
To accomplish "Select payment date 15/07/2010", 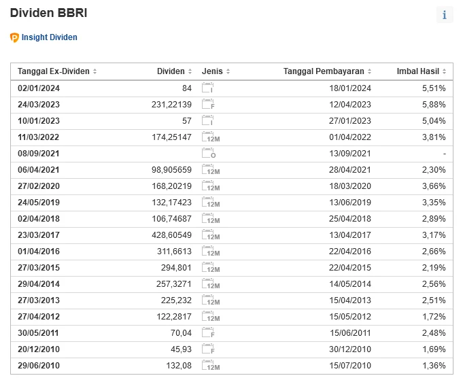I will click(350, 366).
